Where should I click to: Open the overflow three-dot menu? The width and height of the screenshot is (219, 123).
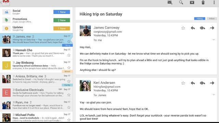[x=214, y=2]
